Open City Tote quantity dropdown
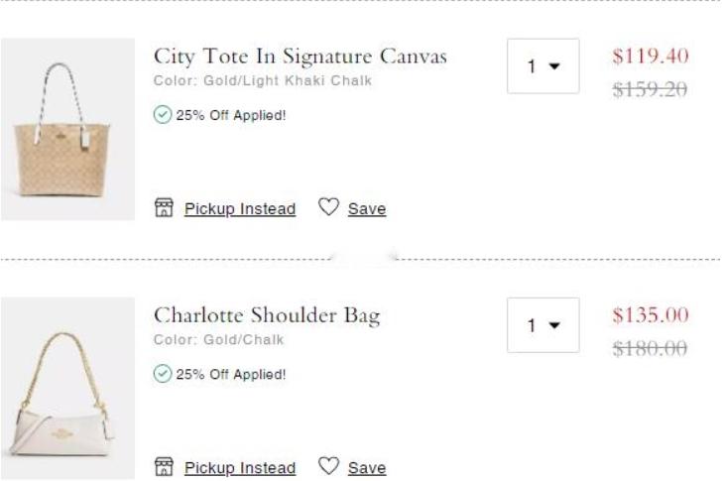Viewport: 725px width, 481px height. 543,66
